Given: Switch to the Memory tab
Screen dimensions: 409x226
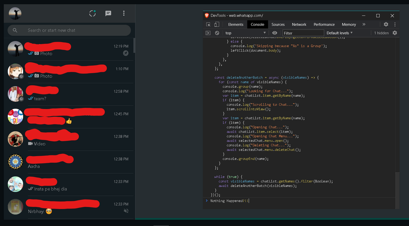Looking at the screenshot, I should point(349,25).
